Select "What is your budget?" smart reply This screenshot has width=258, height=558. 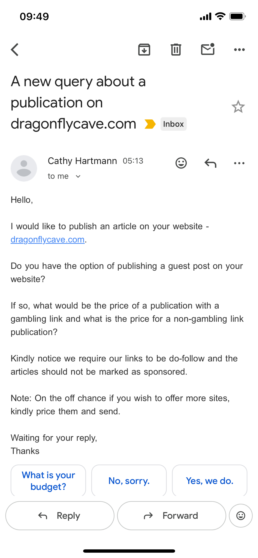pos(48,480)
